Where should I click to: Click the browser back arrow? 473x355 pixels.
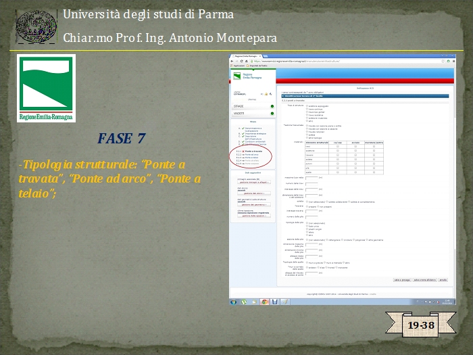pos(233,61)
